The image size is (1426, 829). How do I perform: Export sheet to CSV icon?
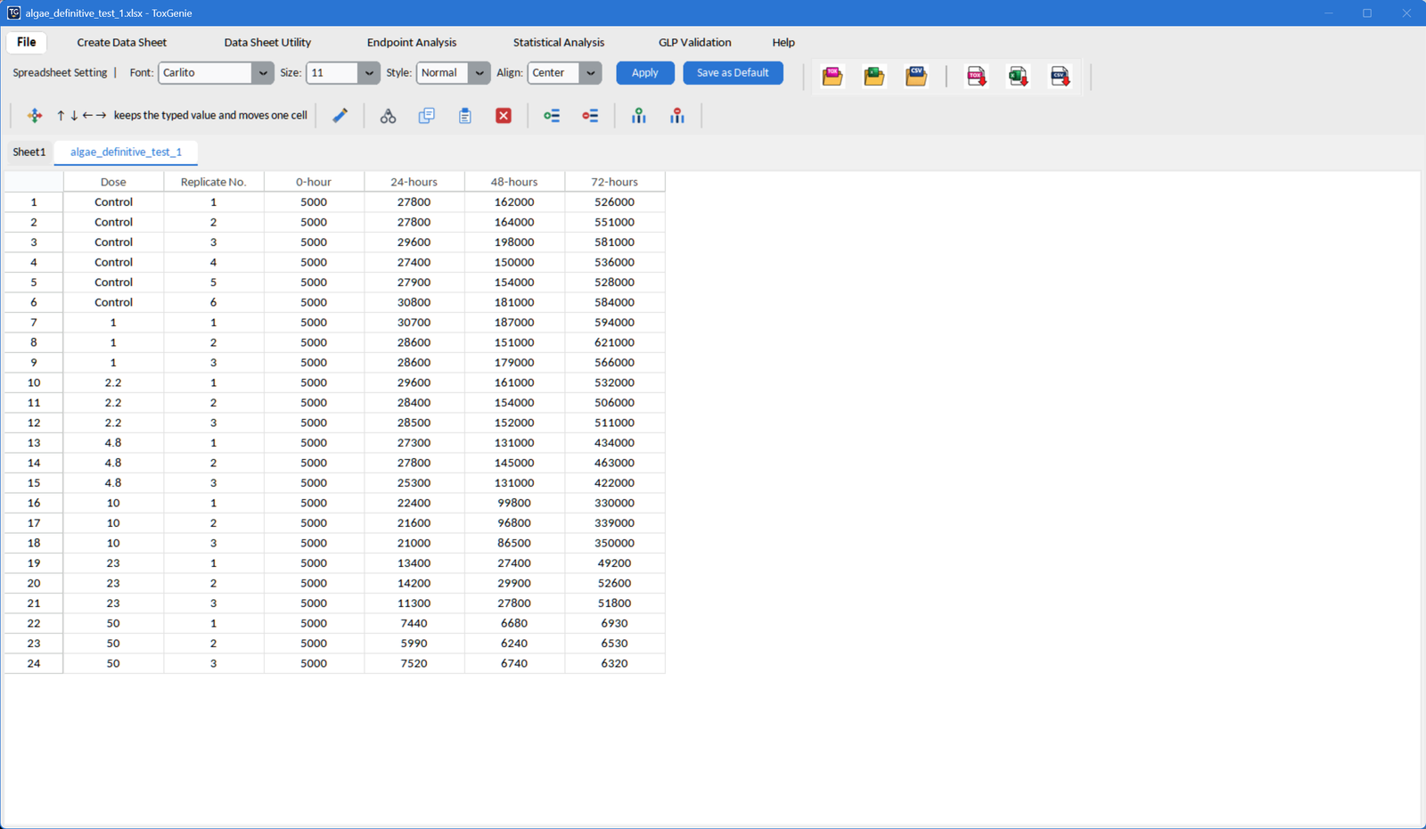pyautogui.click(x=1061, y=77)
